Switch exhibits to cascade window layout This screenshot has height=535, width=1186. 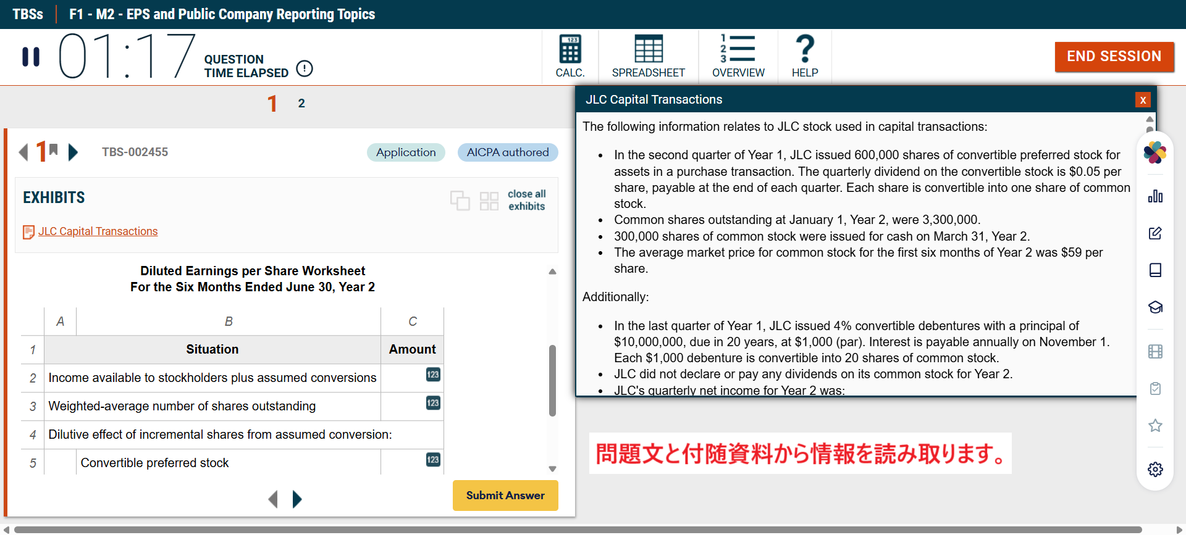[x=460, y=201]
